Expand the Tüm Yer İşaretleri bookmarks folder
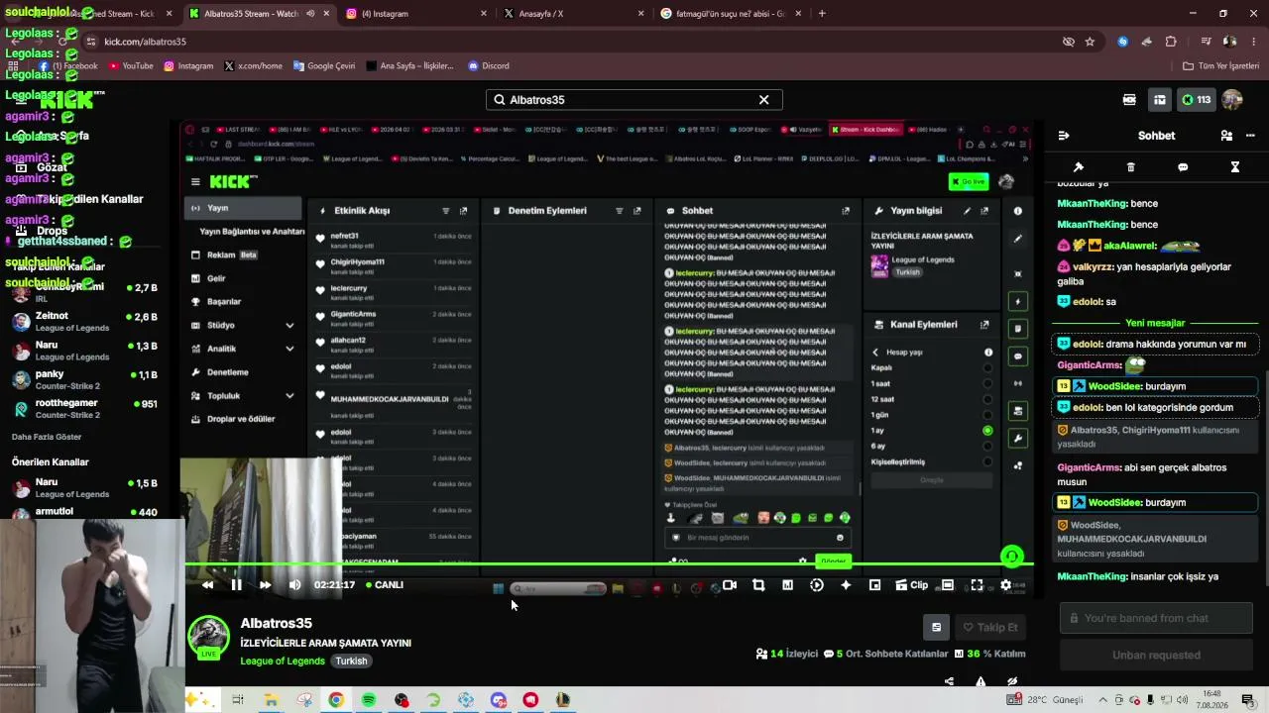The width and height of the screenshot is (1269, 713). click(1221, 66)
